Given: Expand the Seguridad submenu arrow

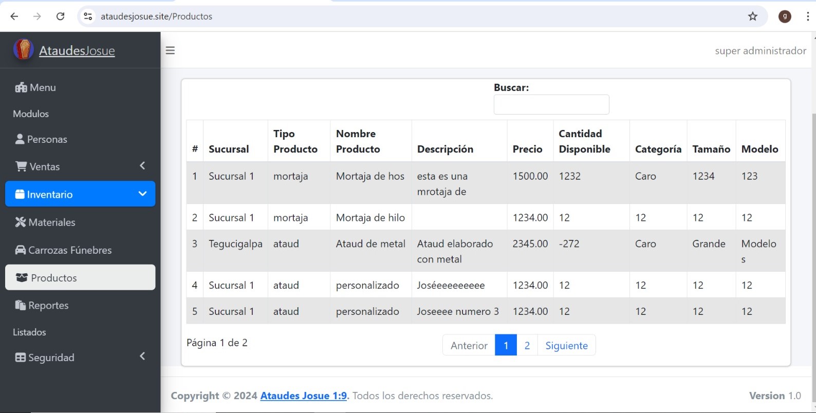Looking at the screenshot, I should coord(142,356).
